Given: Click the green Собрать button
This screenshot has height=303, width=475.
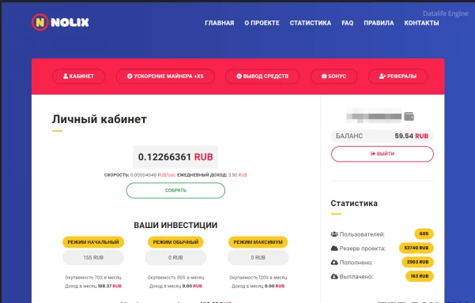Looking at the screenshot, I should pos(175,190).
